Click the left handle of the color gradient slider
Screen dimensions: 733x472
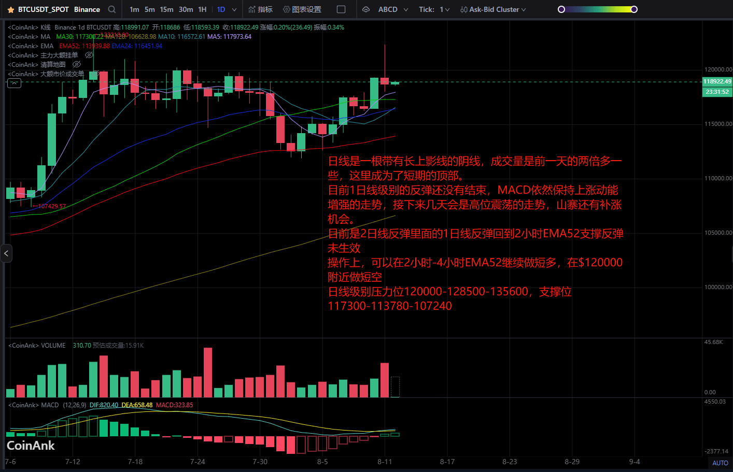tap(561, 9)
